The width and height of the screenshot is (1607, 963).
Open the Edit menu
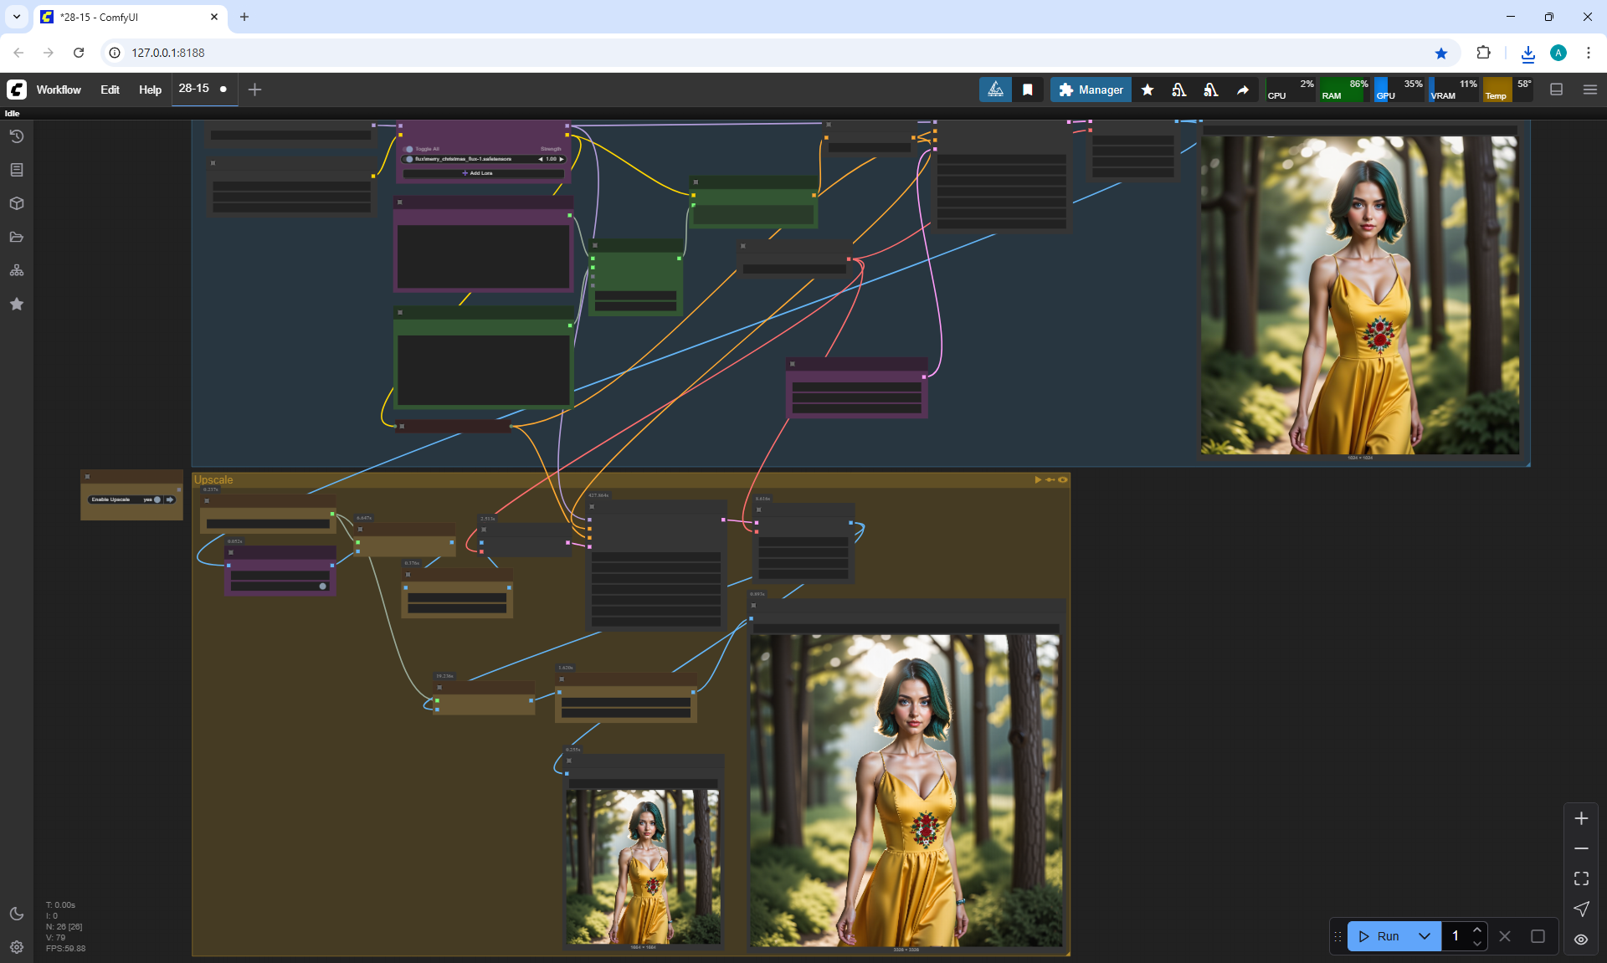(x=110, y=90)
